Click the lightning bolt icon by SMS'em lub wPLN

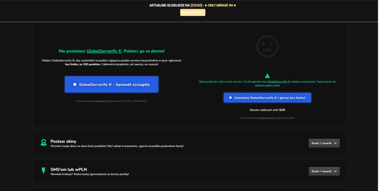point(44,171)
